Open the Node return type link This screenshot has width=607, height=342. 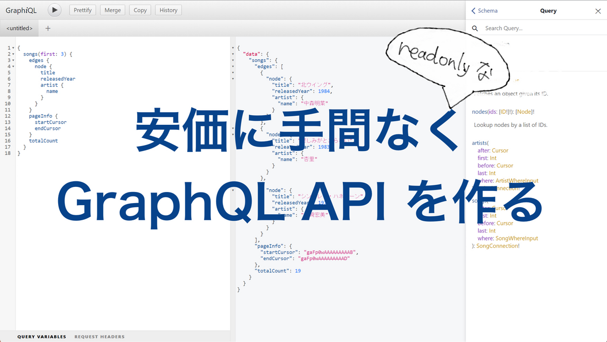tap(524, 112)
